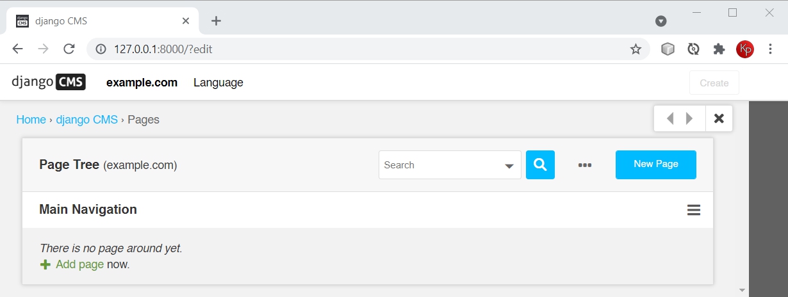
Task: Open the Chrome three-dot menu
Action: 769,49
